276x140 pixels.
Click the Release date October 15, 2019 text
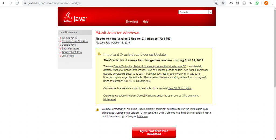click(x=113, y=43)
